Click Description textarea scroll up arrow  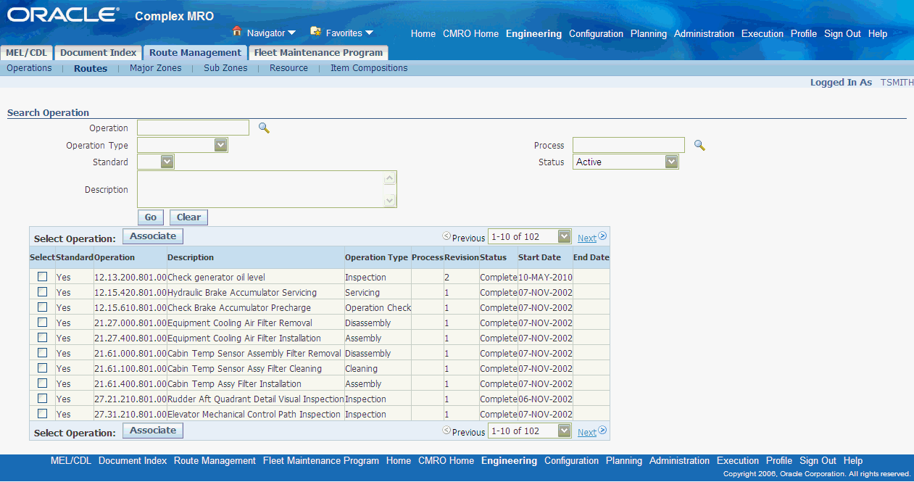pyautogui.click(x=390, y=178)
